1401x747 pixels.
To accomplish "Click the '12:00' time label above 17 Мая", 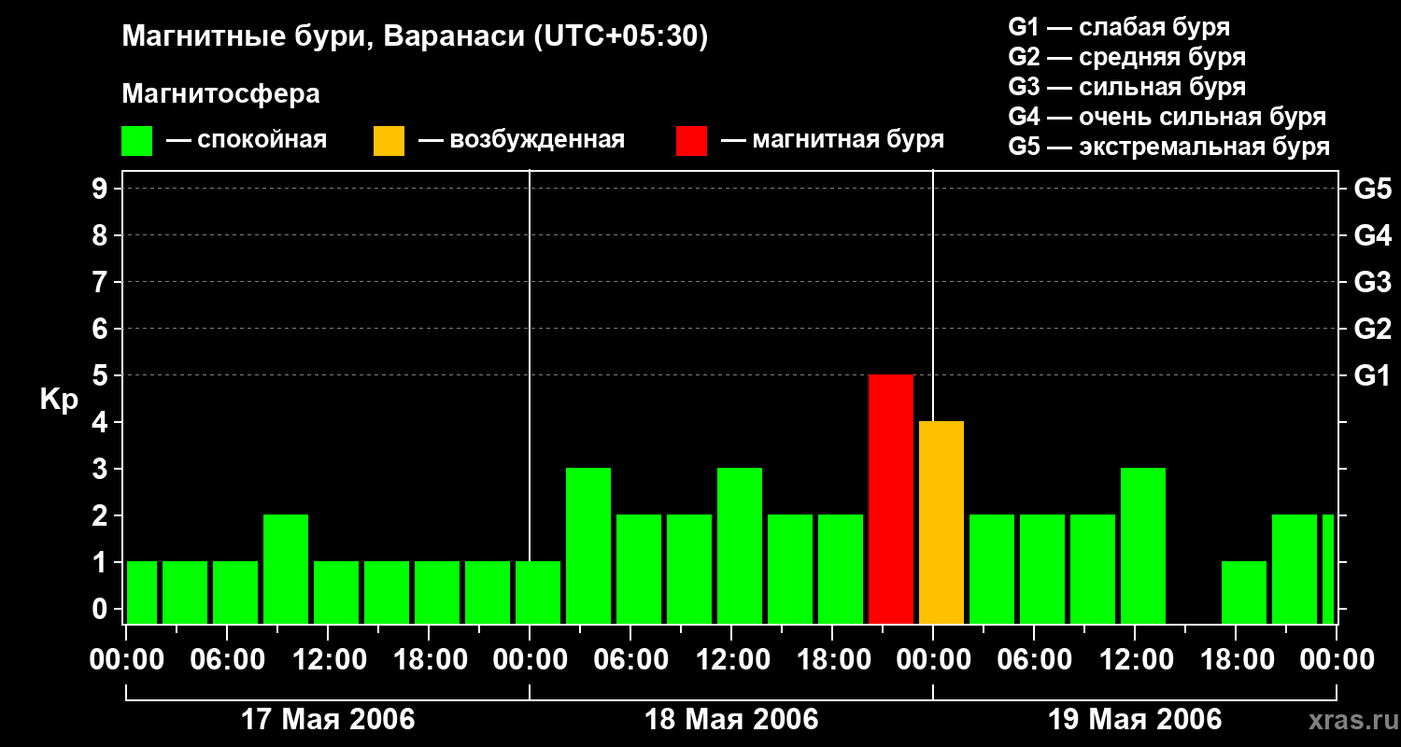I will point(328,660).
